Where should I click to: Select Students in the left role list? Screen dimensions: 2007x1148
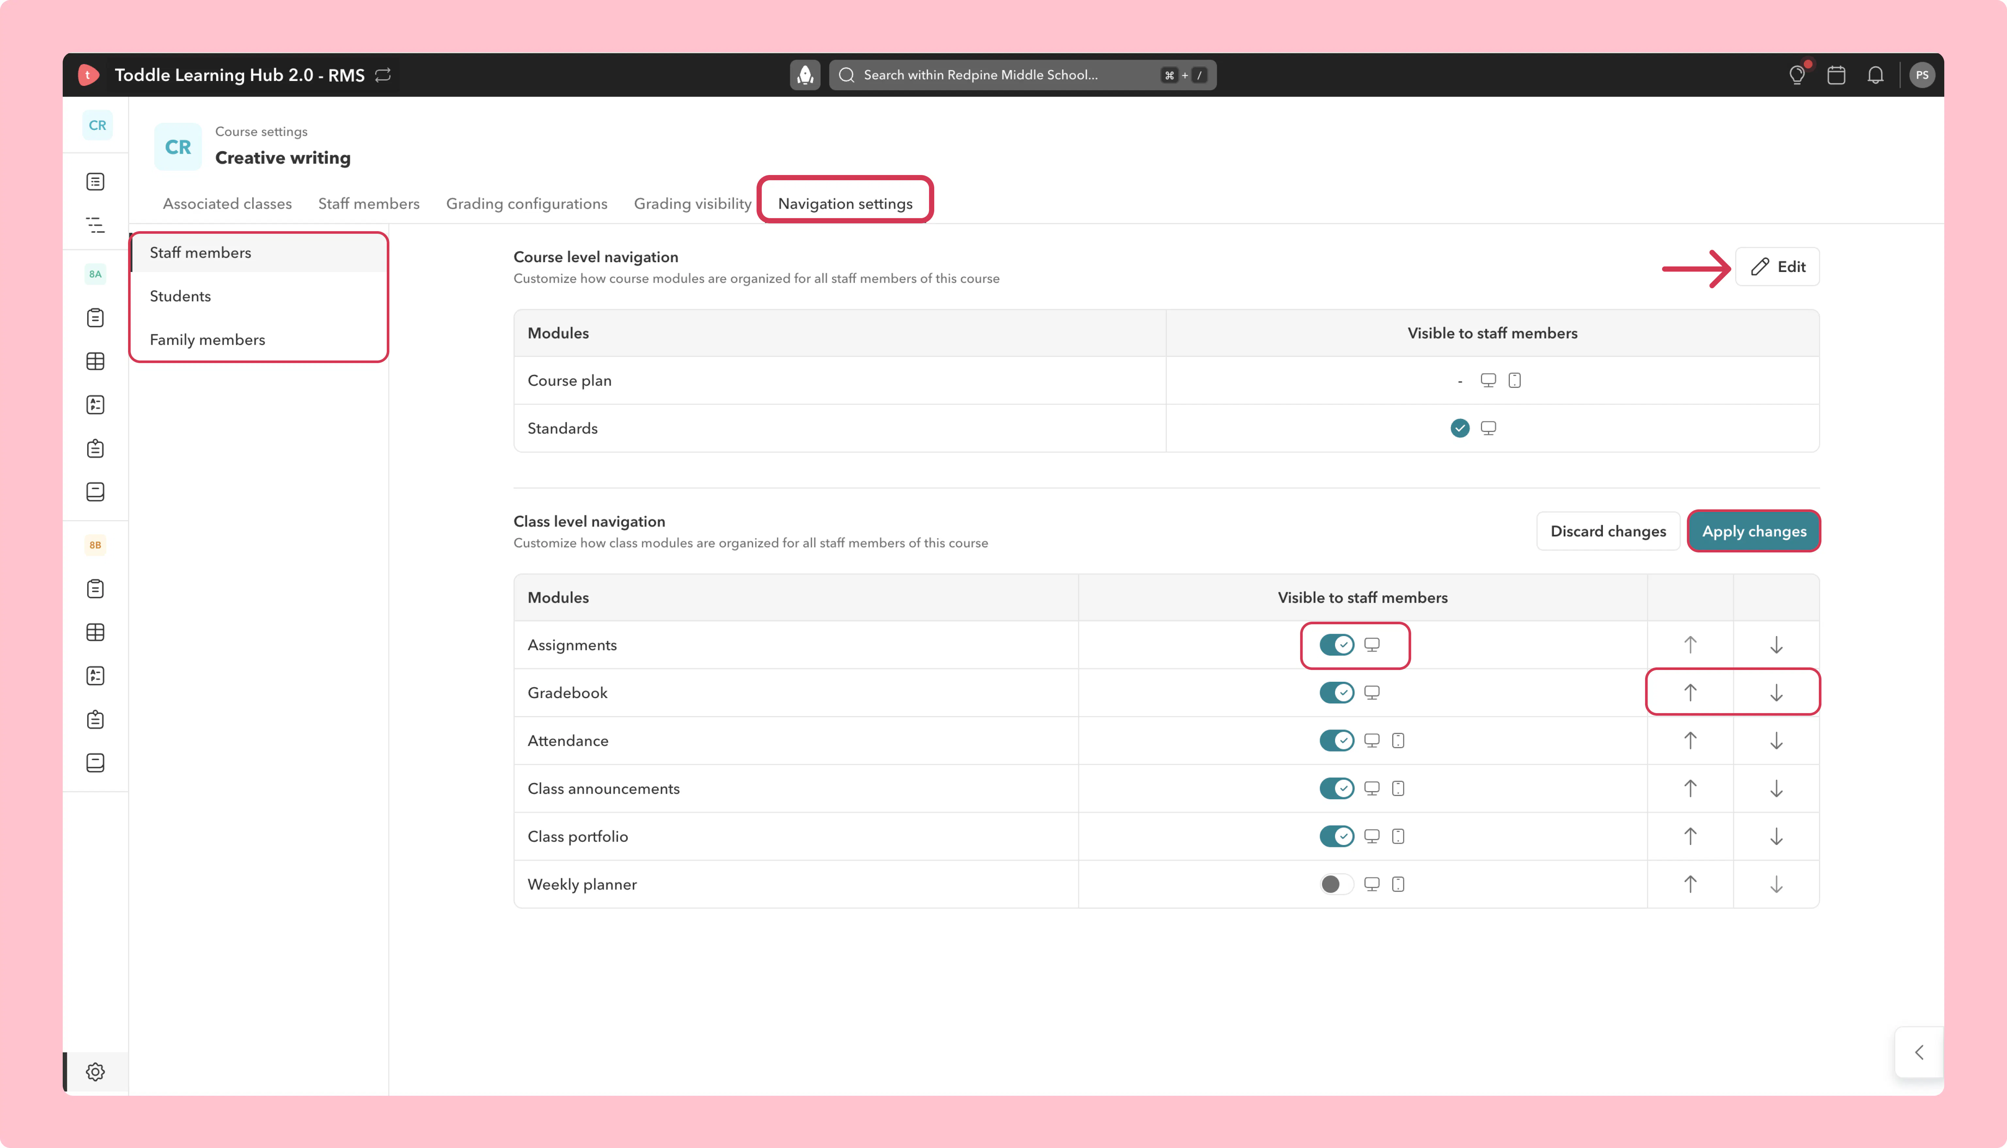[259, 296]
